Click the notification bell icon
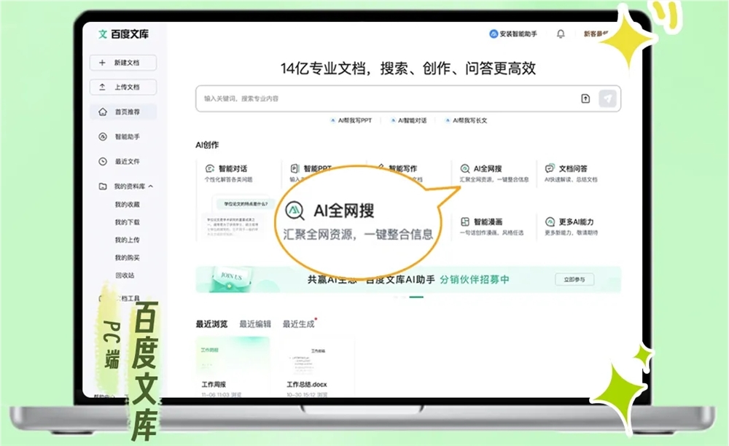Viewport: 729px width, 446px height. [x=561, y=34]
